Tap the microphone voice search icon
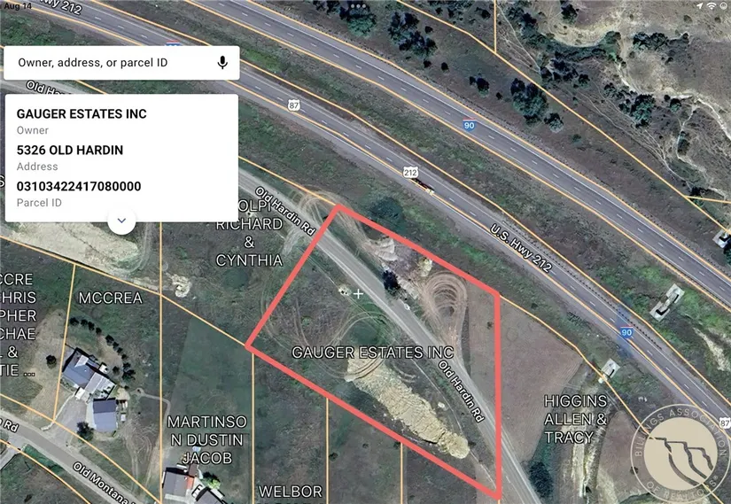Viewport: 731px width, 504px height. click(222, 63)
